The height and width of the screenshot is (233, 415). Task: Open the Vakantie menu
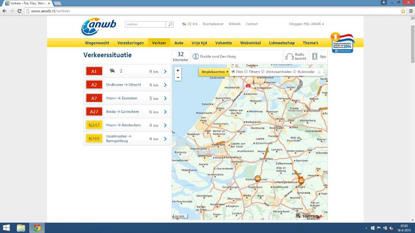pos(223,43)
